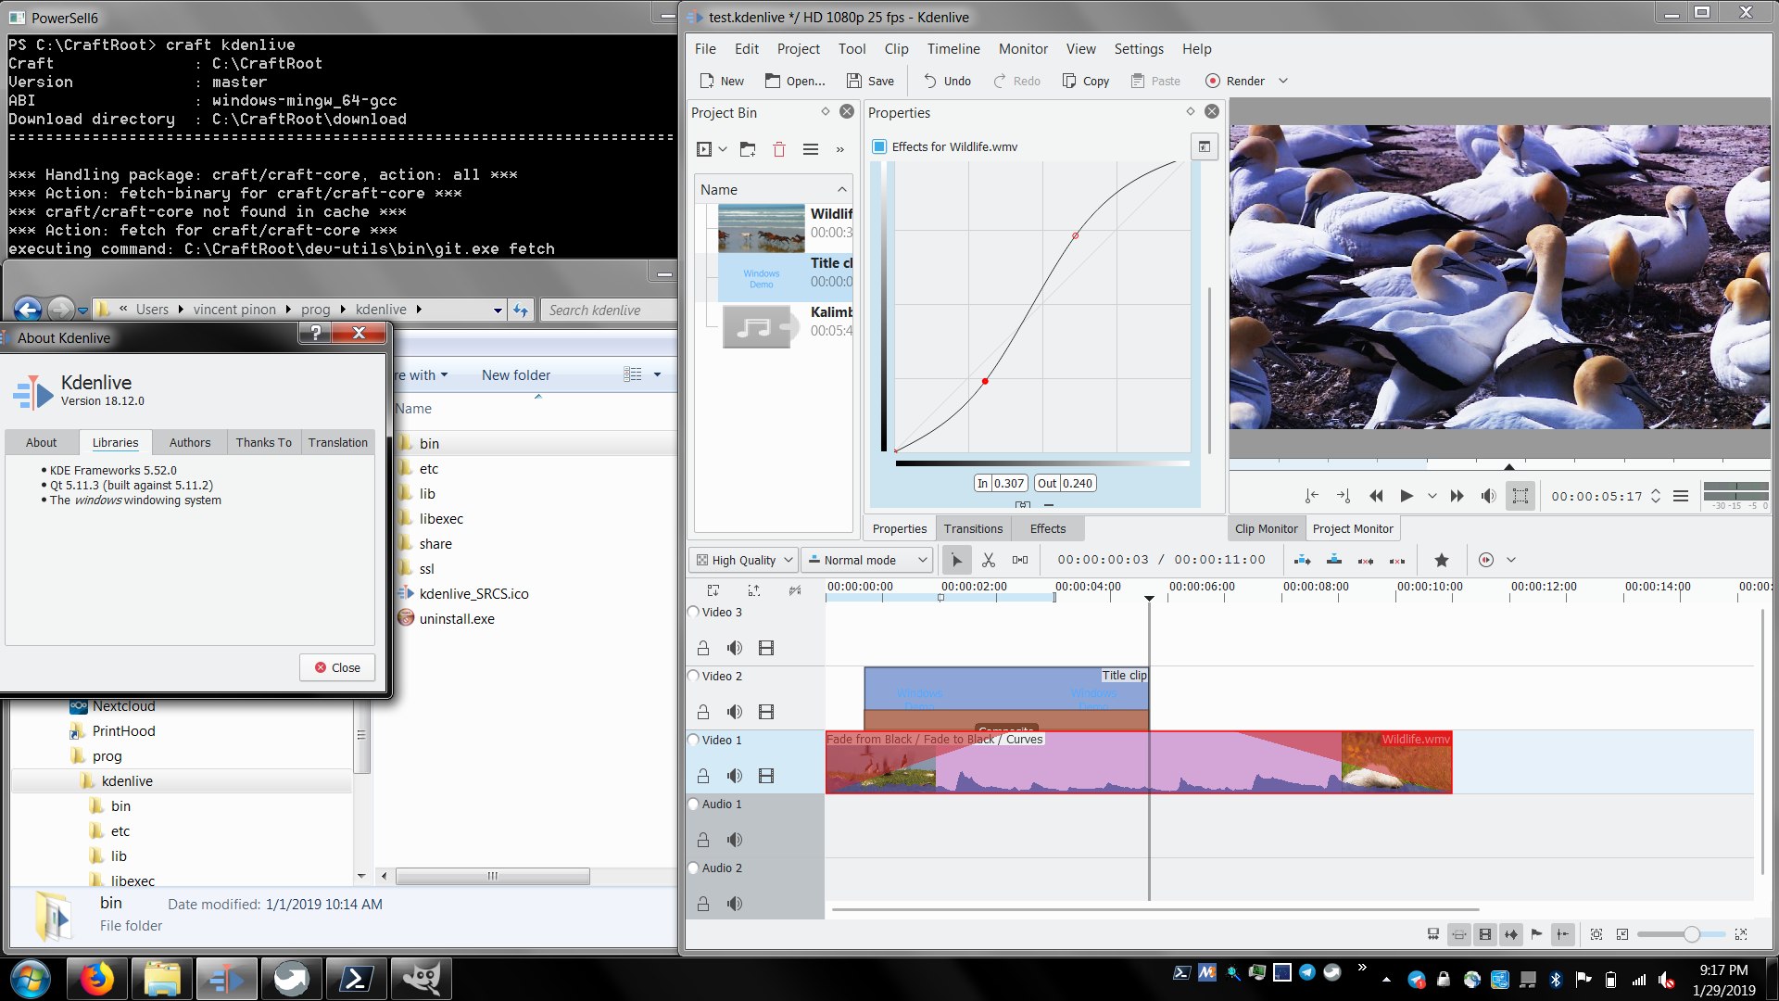Choose the spacer tool next to scissors
This screenshot has width=1779, height=1001.
pyautogui.click(x=1020, y=560)
